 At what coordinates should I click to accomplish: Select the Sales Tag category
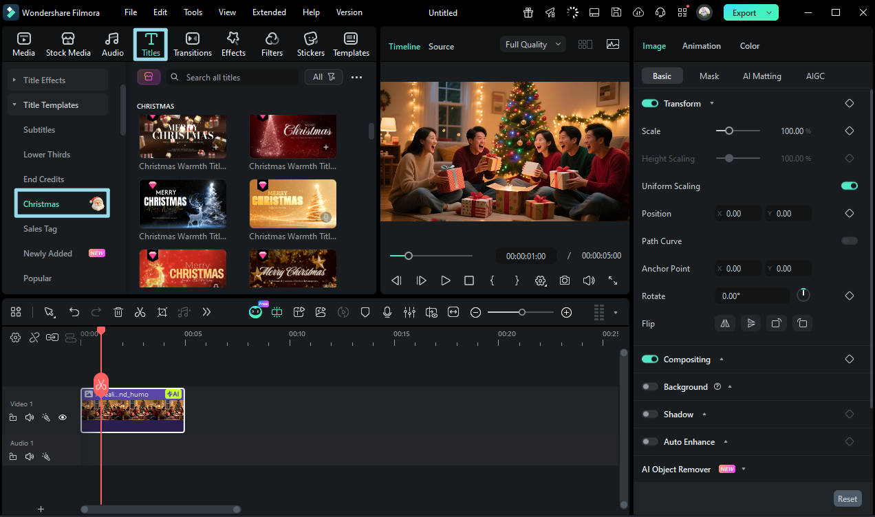click(x=40, y=228)
